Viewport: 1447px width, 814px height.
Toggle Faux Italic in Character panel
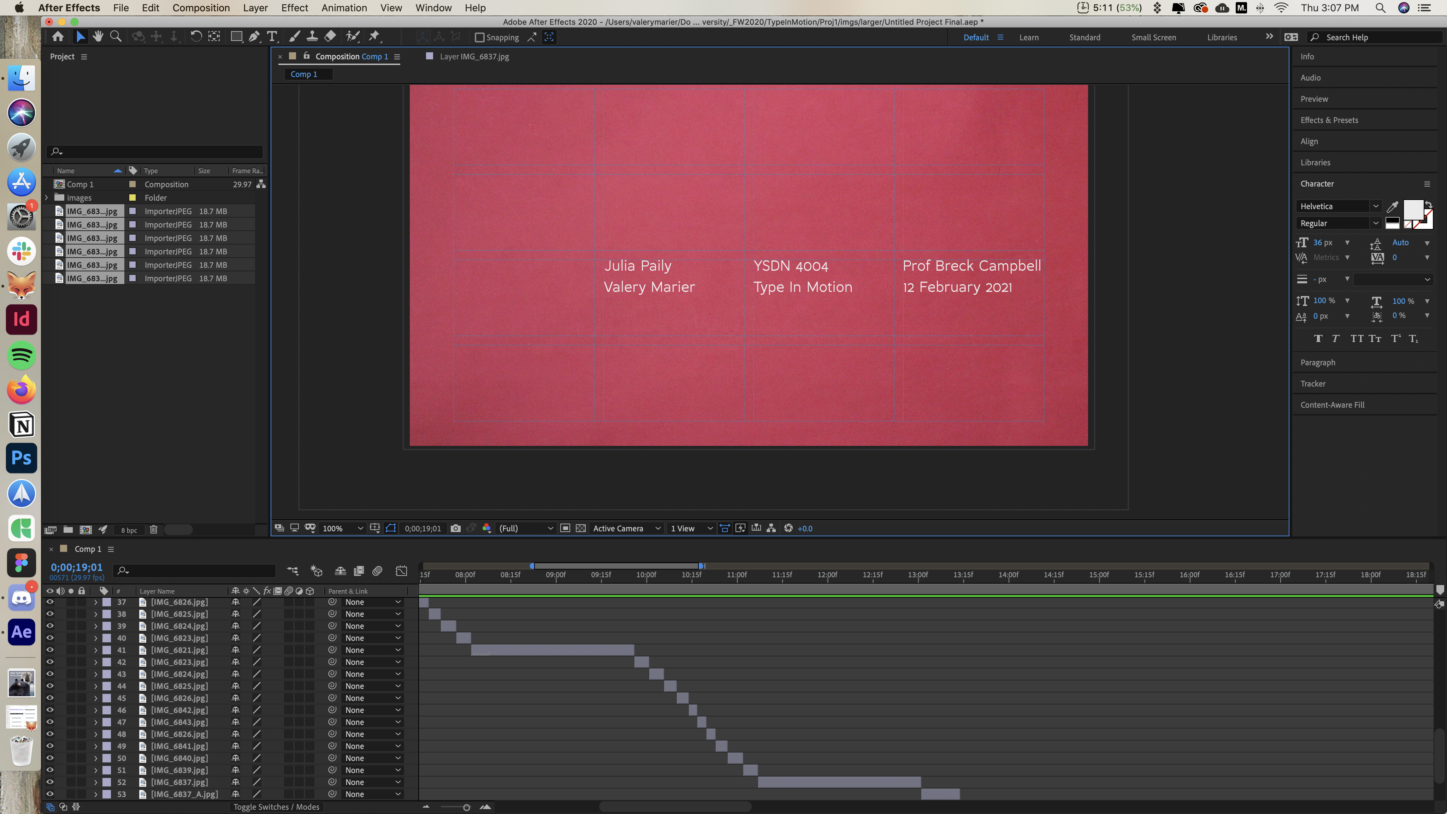pyautogui.click(x=1336, y=338)
